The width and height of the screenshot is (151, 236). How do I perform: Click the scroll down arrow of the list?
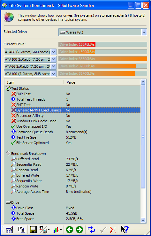tap(143, 220)
